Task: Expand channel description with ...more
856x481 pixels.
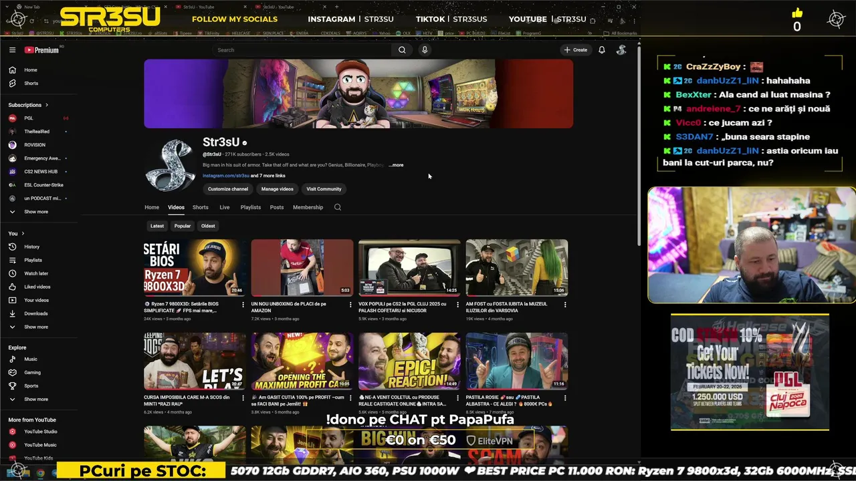Action: click(397, 165)
